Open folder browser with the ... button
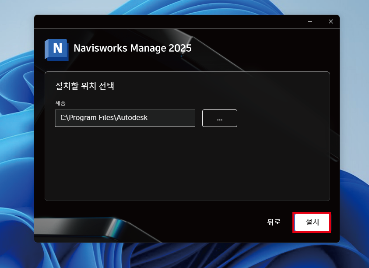The width and height of the screenshot is (369, 268). point(220,118)
